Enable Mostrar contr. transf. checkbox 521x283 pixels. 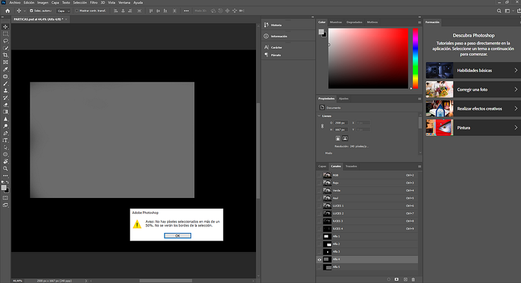tap(77, 11)
